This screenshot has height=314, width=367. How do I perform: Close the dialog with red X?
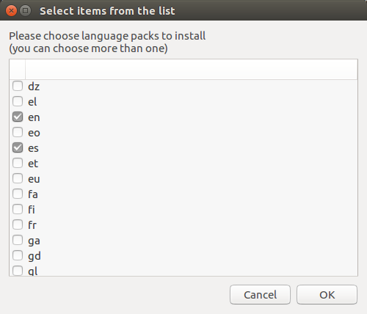pos(11,11)
